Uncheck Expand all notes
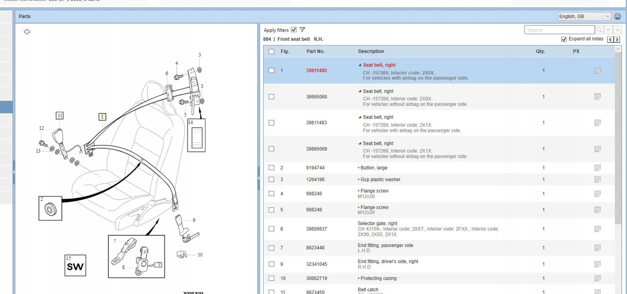Viewport: 627px width, 294px height. [564, 39]
